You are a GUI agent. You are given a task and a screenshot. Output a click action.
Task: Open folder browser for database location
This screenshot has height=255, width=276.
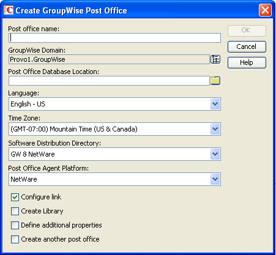coord(215,81)
